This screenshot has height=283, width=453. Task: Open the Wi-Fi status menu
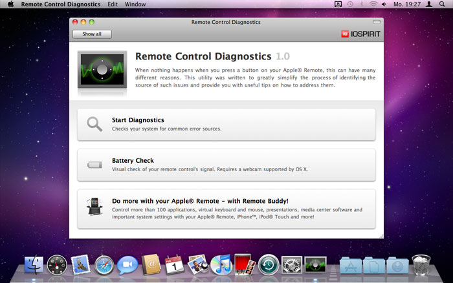pos(373,4)
